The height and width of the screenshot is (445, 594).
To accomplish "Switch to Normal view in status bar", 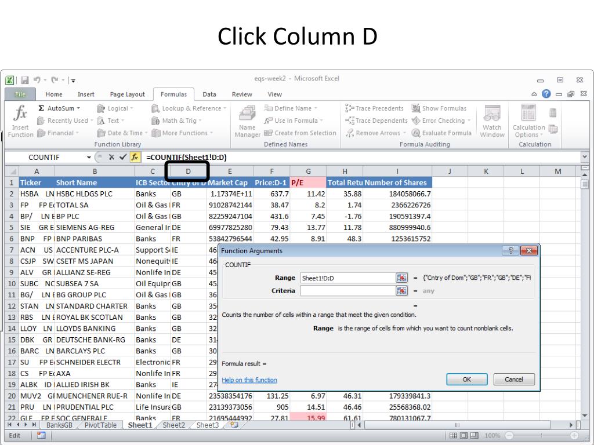I will tap(453, 436).
